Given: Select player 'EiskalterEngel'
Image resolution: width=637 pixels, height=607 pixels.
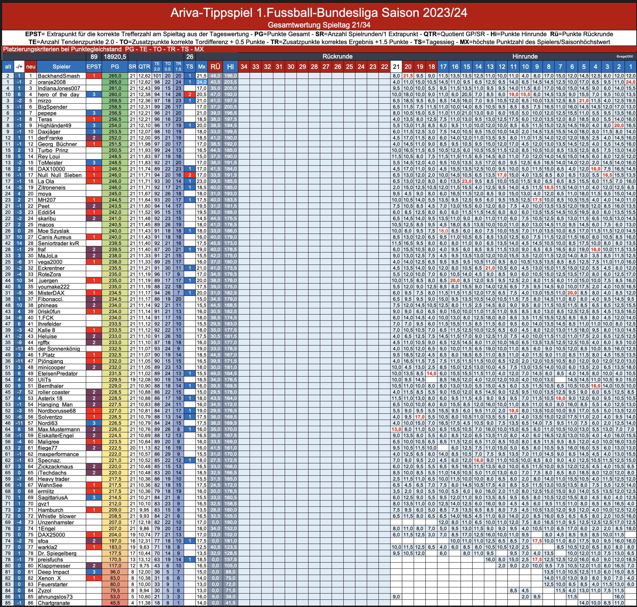Looking at the screenshot, I should coord(55,435).
